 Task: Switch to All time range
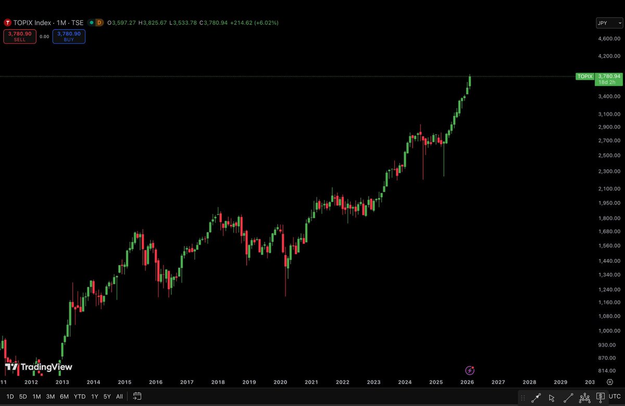pos(119,396)
